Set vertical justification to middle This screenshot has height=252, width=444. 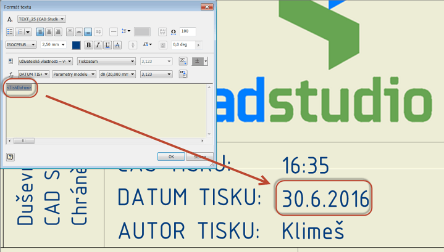tap(79, 31)
